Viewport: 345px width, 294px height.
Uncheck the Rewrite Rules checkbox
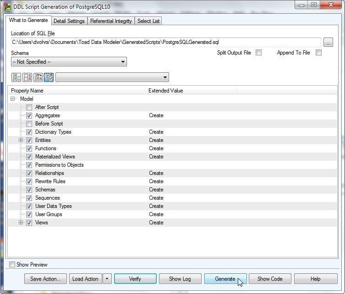29,182
